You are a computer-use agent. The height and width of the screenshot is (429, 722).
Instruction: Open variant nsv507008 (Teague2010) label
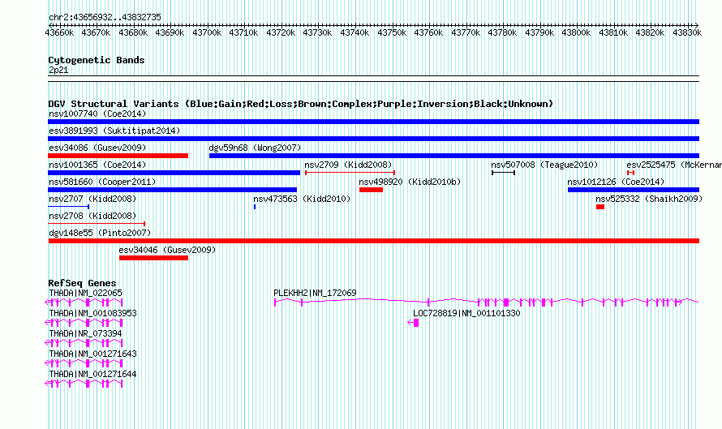(544, 165)
